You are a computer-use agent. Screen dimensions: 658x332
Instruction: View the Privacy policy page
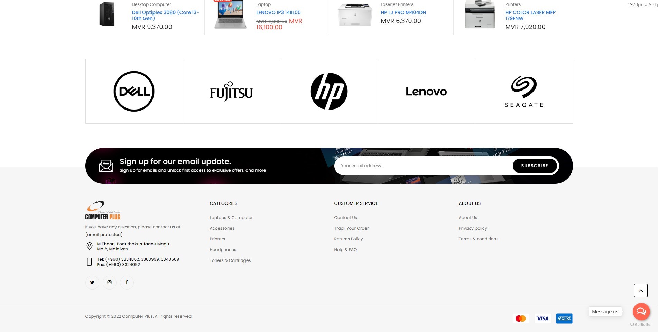point(473,228)
